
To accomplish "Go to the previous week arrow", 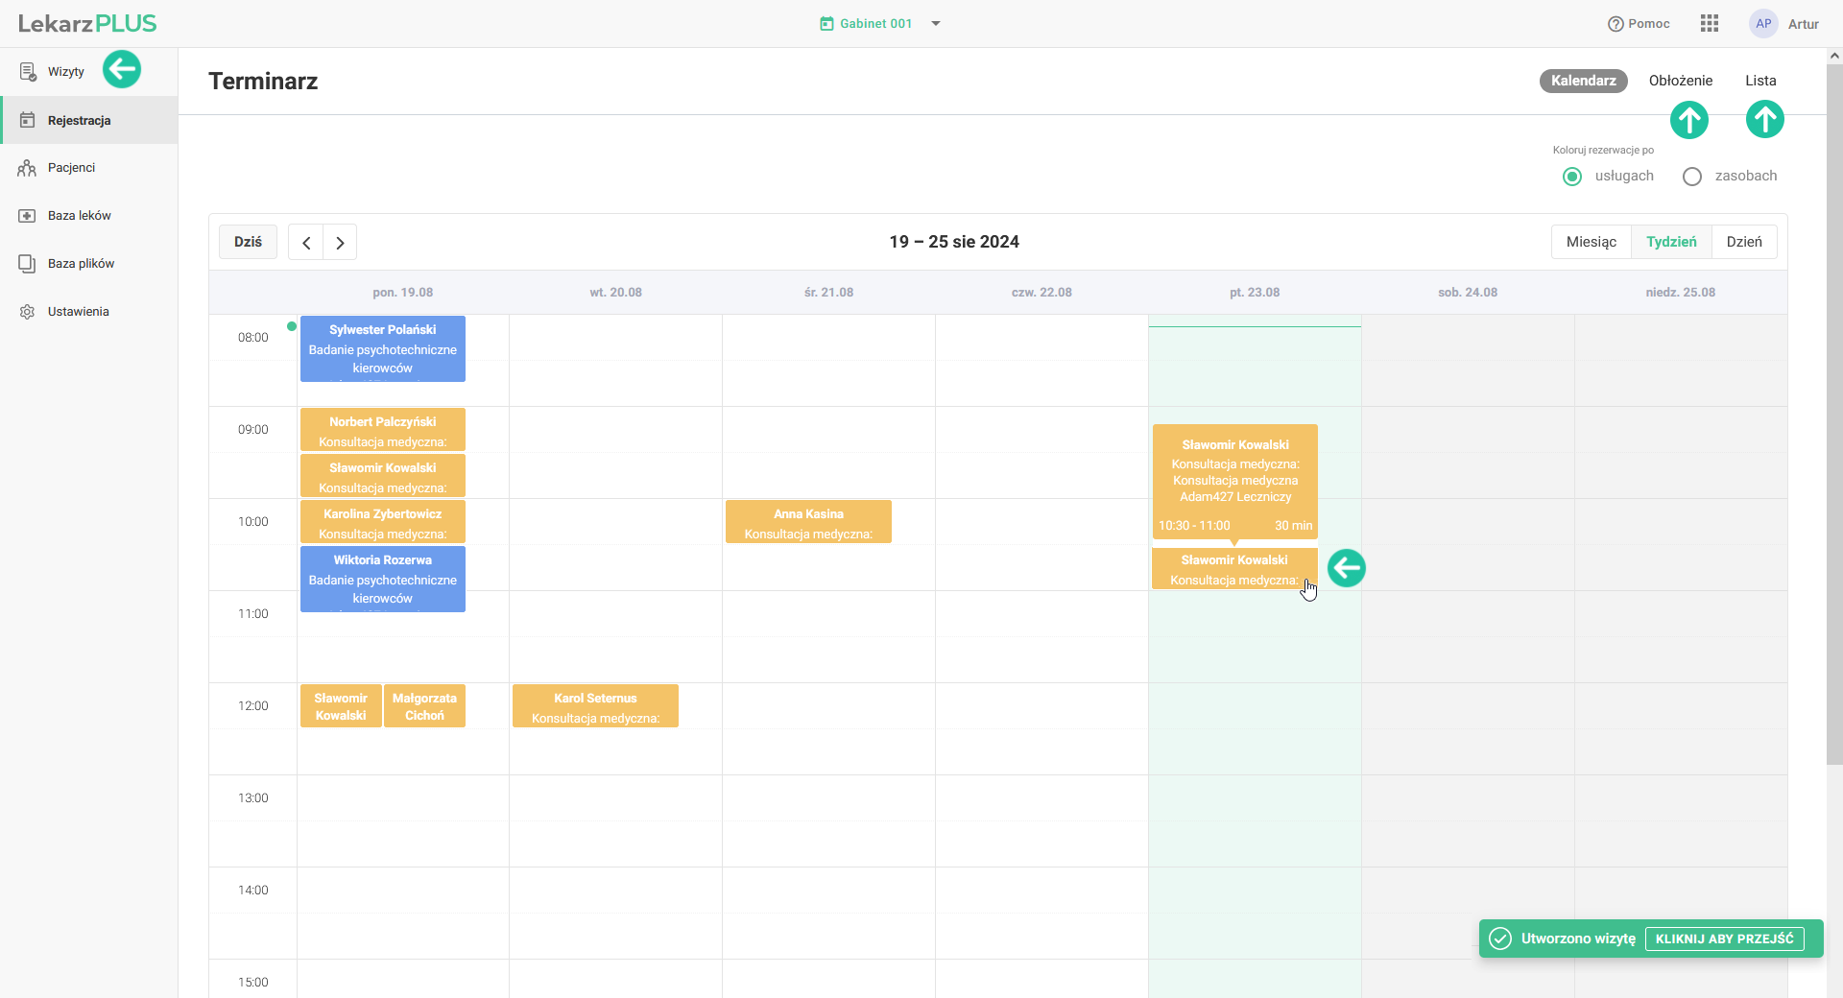I will point(306,243).
